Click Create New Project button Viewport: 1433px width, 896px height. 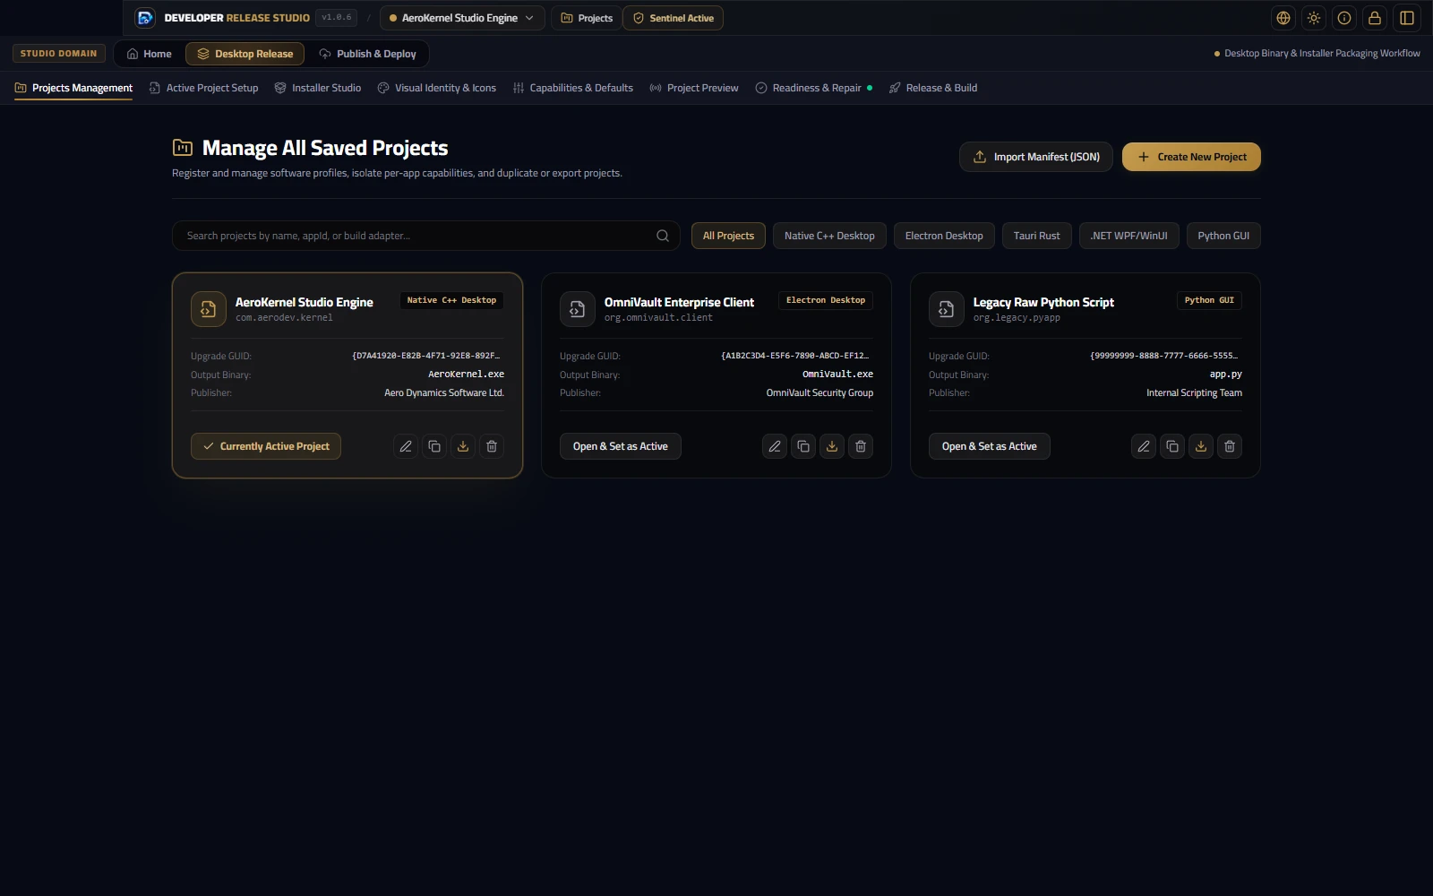coord(1191,157)
